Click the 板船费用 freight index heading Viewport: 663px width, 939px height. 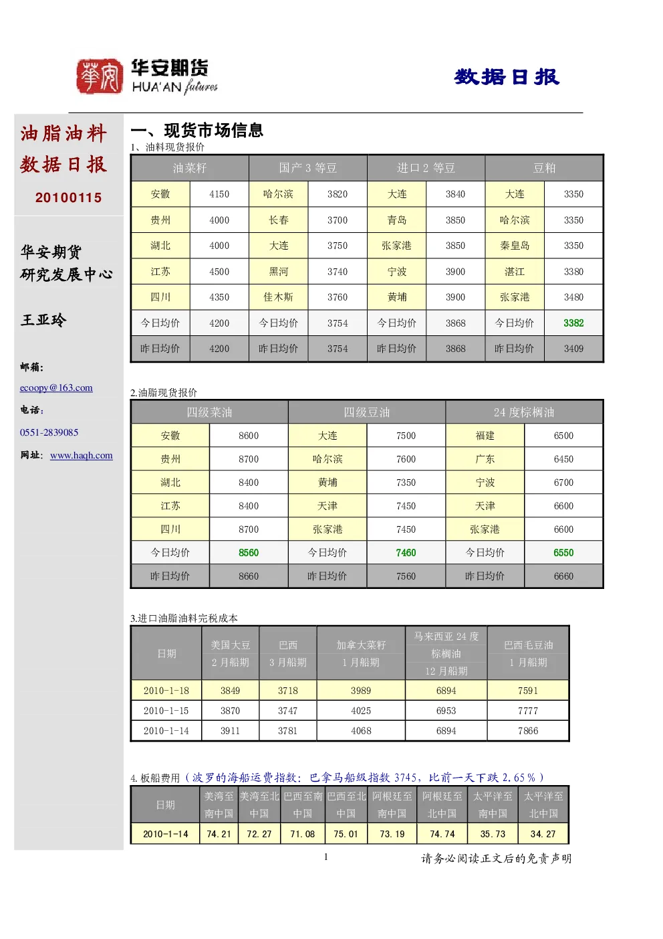337,778
